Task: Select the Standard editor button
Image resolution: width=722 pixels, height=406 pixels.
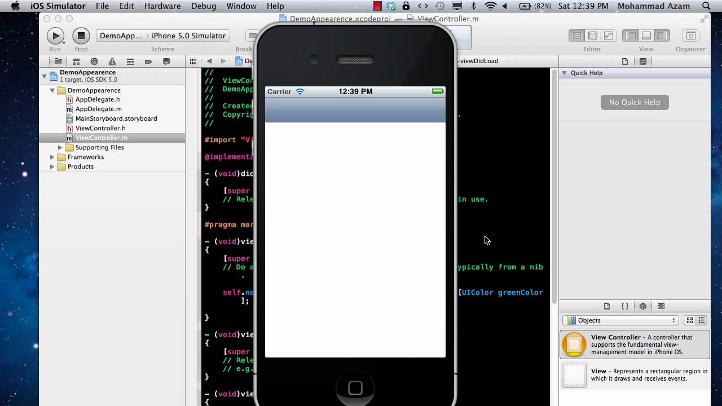Action: click(x=576, y=36)
